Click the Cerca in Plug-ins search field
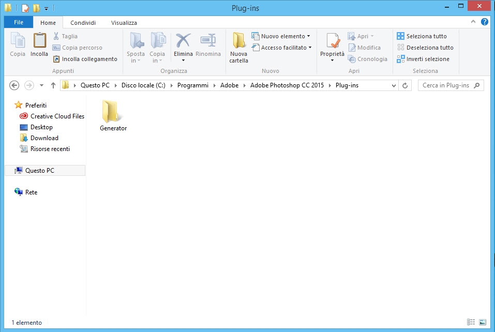Screen dimensions: 495x332 click(447, 85)
